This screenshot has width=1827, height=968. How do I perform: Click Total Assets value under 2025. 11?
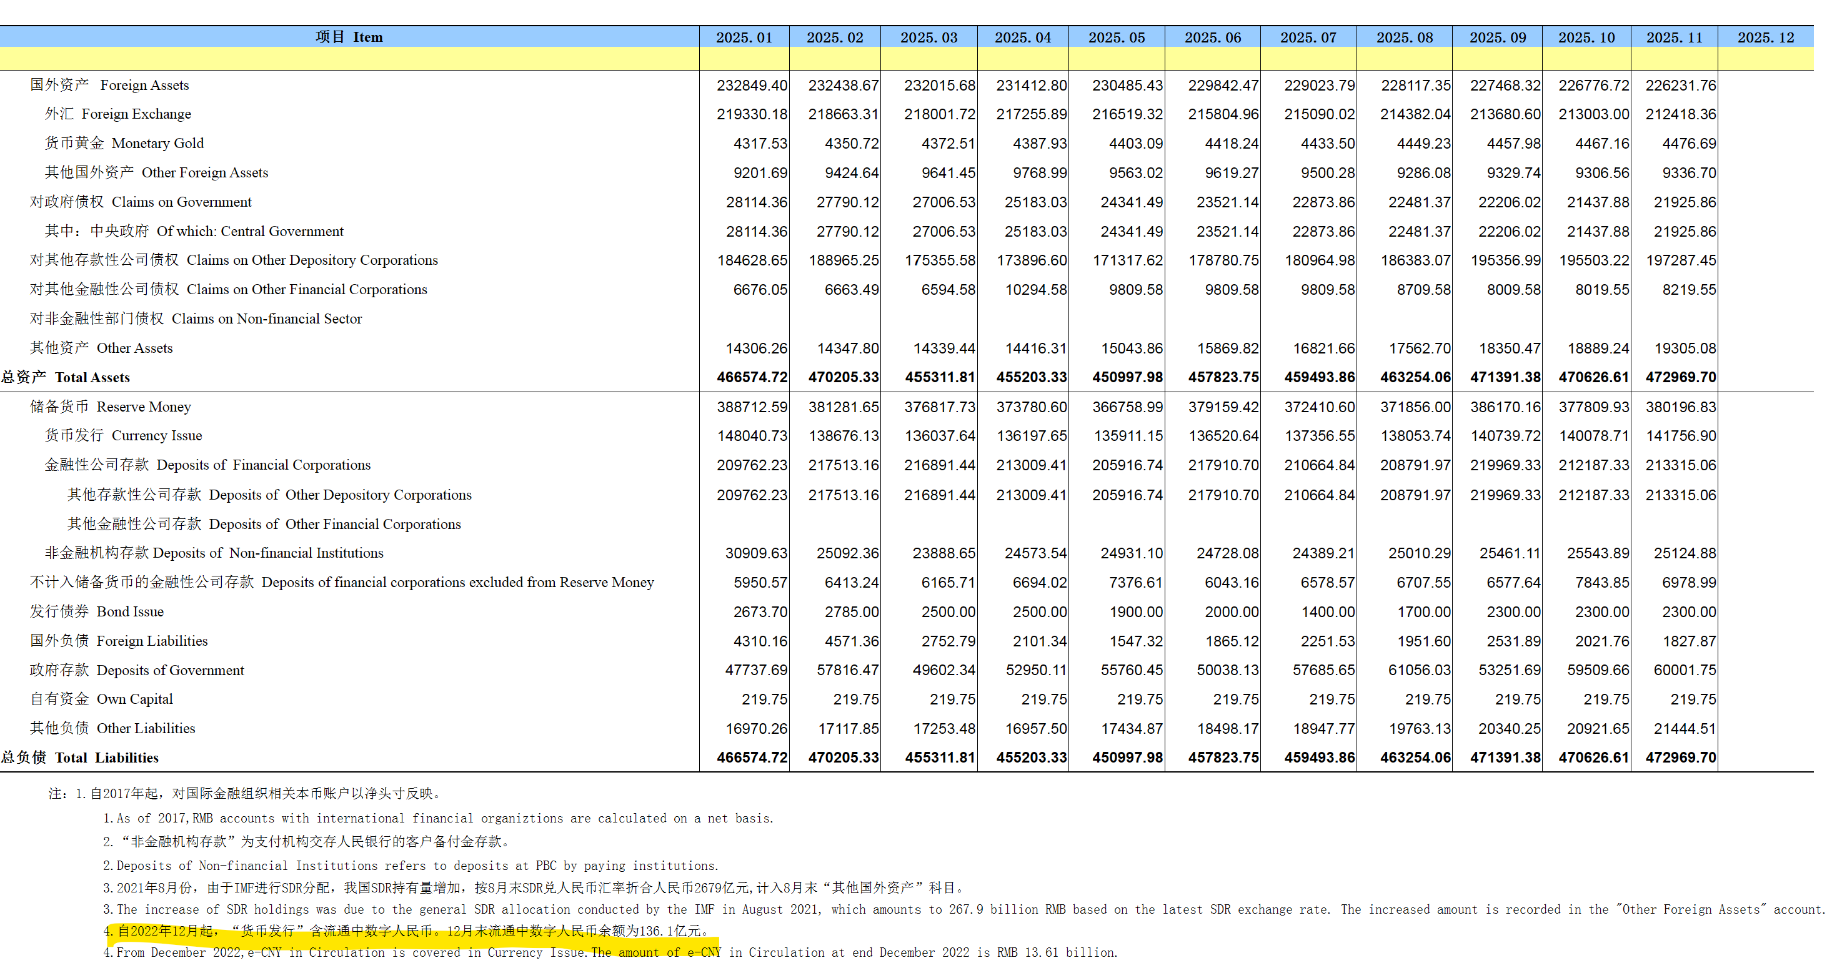[1680, 377]
